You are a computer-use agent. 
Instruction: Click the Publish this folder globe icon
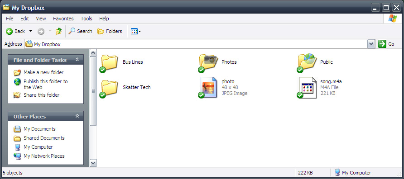[x=17, y=82]
